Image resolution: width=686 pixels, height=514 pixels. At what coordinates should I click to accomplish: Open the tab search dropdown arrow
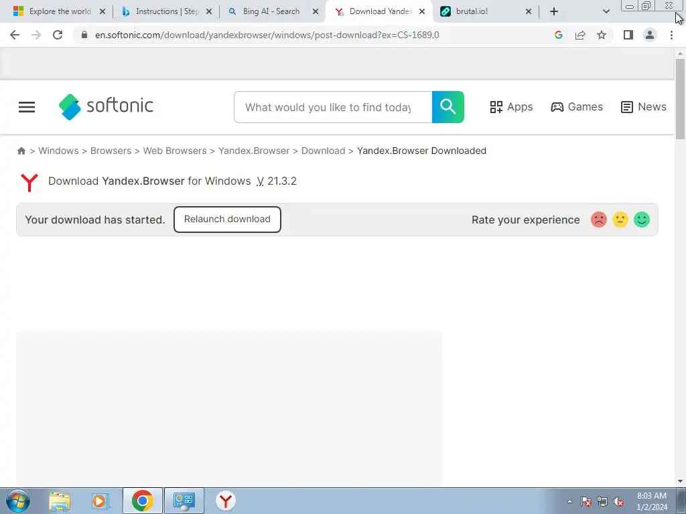pyautogui.click(x=606, y=11)
